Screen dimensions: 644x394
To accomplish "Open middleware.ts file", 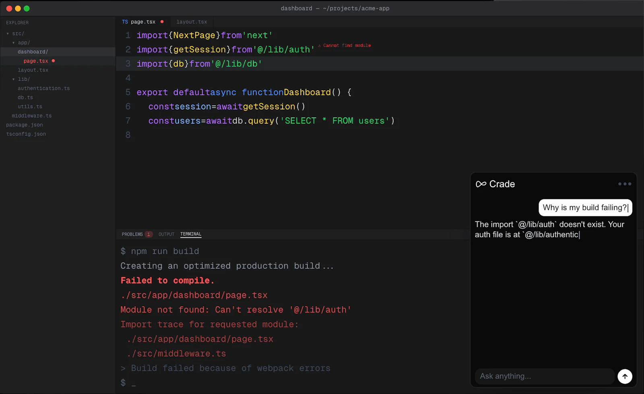I will [32, 116].
